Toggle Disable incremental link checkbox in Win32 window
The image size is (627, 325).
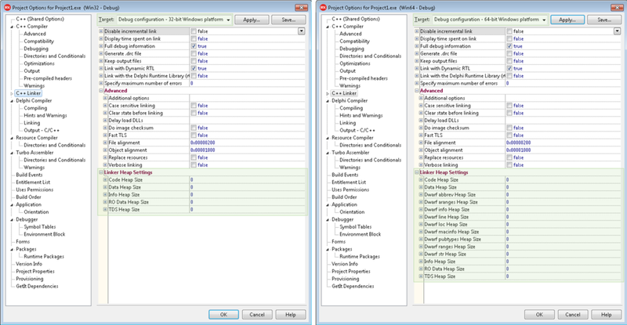[194, 31]
